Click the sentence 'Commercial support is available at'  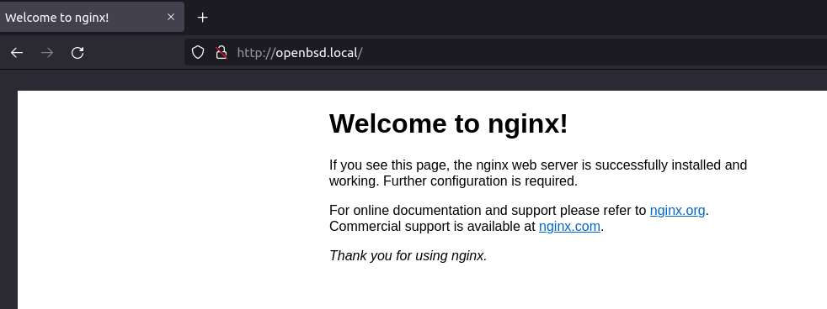pyautogui.click(x=432, y=226)
